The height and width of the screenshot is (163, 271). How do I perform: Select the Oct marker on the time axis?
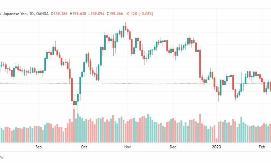(84, 147)
